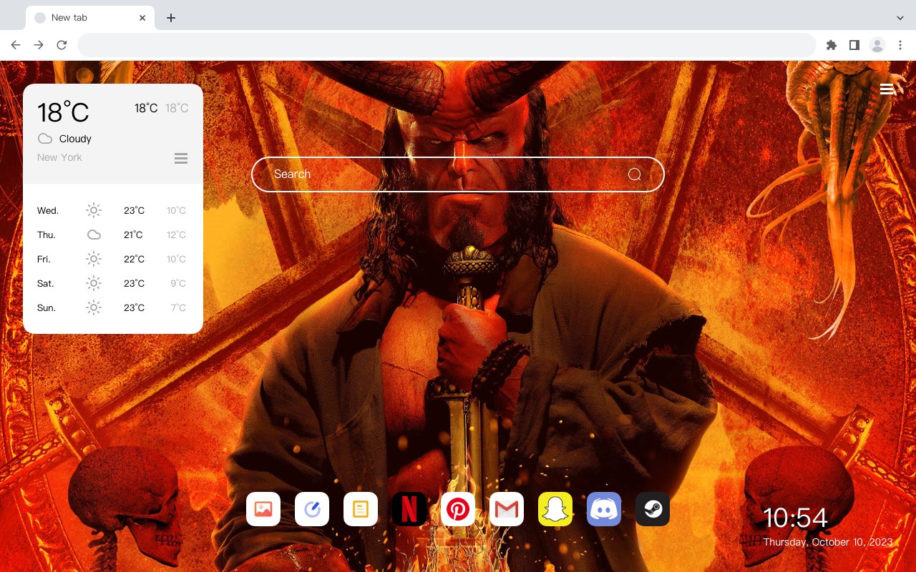Screen dimensions: 916x572
Task: Click the Sunday sunny weather icon
Action: click(x=94, y=307)
